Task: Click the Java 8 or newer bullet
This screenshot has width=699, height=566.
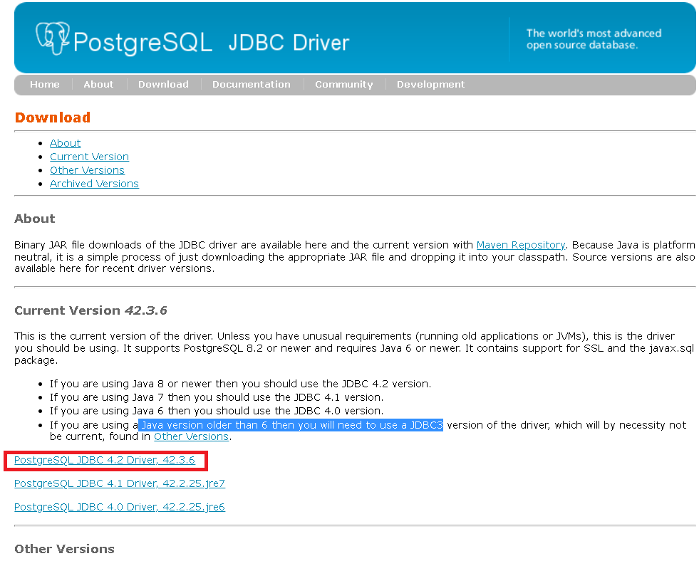Action: (x=241, y=384)
